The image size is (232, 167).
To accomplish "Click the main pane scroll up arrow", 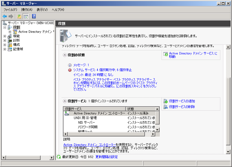I will point(228,47).
